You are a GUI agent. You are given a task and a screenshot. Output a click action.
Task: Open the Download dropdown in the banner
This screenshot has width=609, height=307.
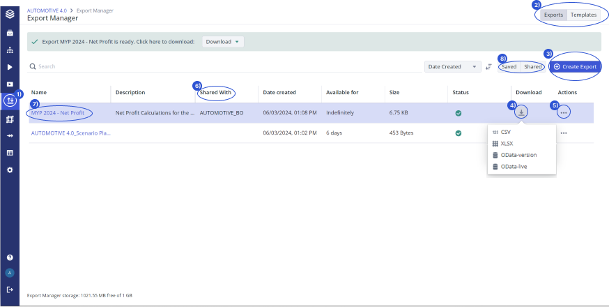click(x=223, y=42)
